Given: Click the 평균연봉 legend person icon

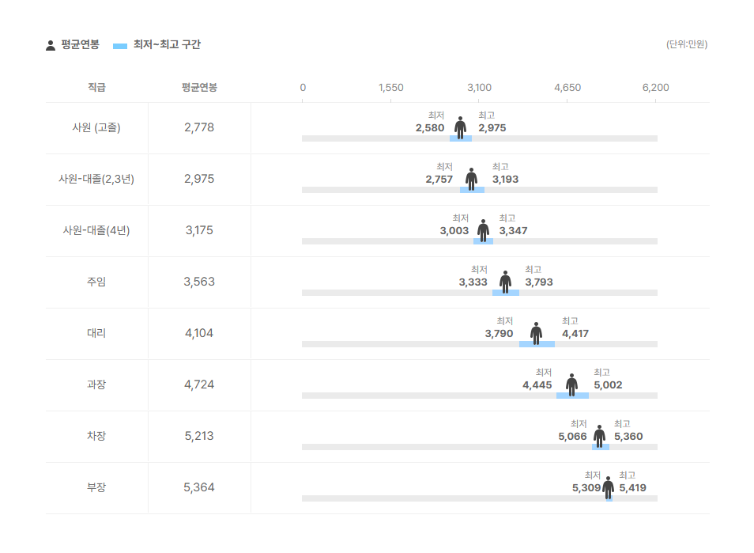Looking at the screenshot, I should tap(51, 45).
